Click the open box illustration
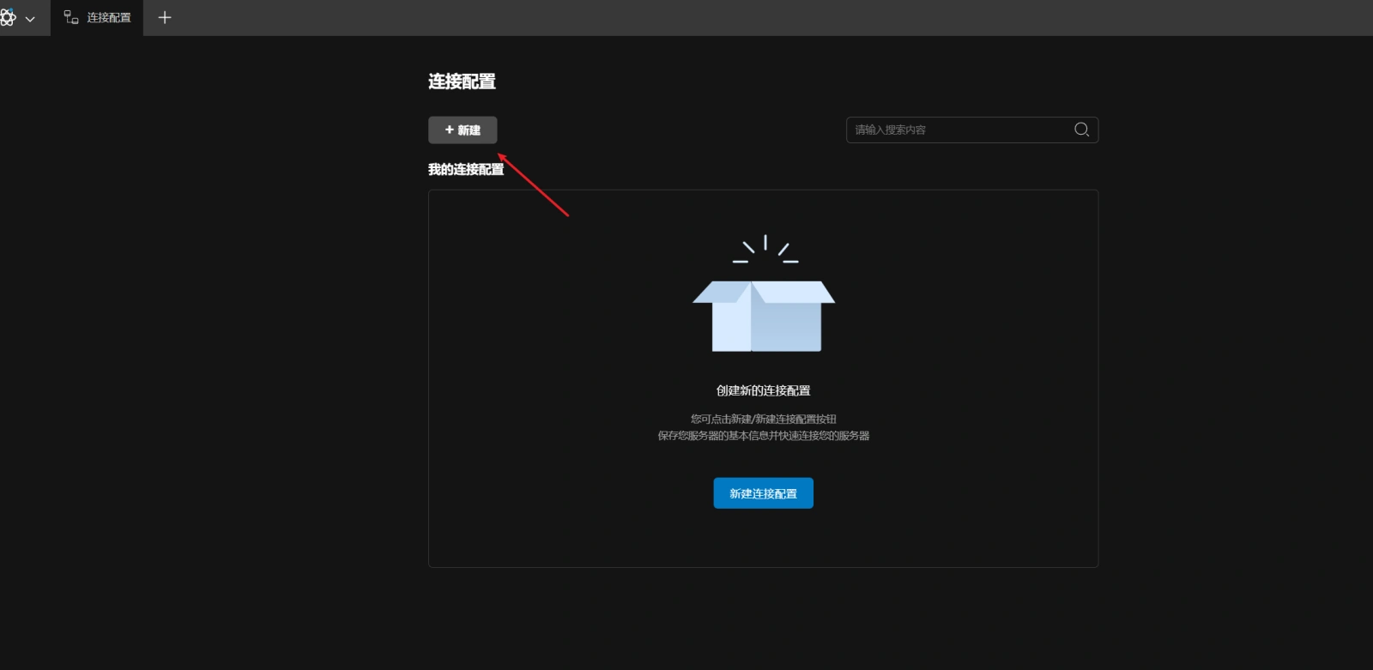 pos(763,316)
